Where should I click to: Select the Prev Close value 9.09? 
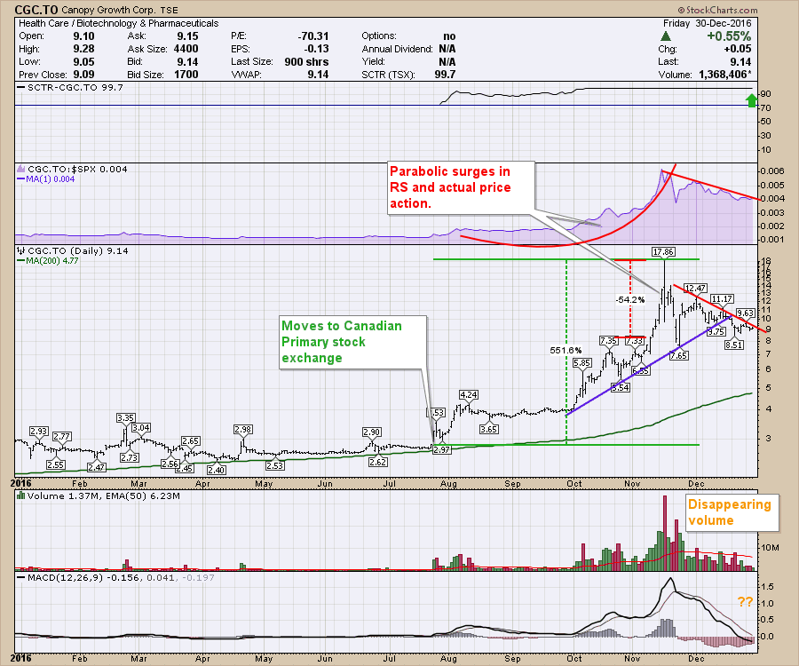(83, 75)
